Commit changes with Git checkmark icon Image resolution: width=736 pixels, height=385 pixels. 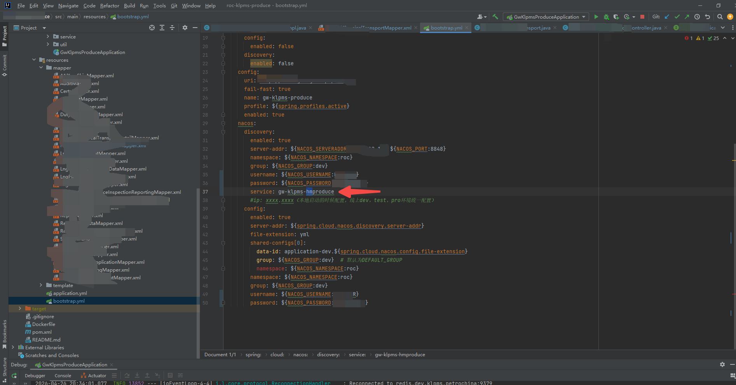677,17
